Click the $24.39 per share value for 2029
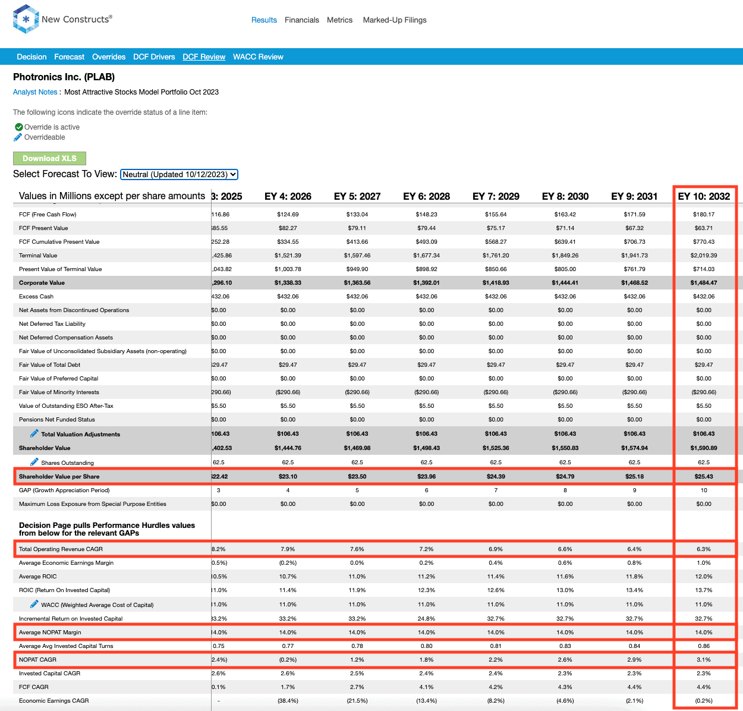The height and width of the screenshot is (711, 743). (496, 477)
